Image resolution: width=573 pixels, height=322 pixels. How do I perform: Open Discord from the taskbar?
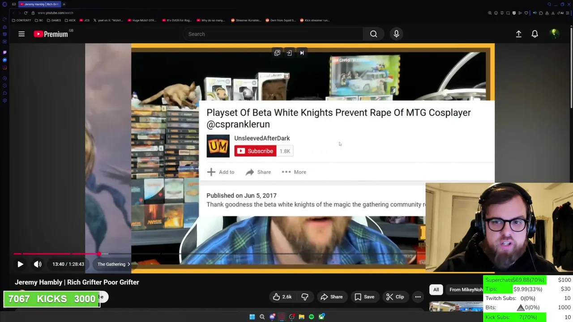pos(272,317)
